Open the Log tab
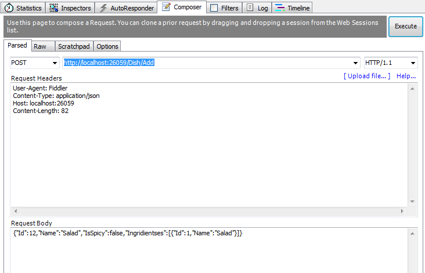Viewport: 425px width, 273px height. tap(257, 8)
